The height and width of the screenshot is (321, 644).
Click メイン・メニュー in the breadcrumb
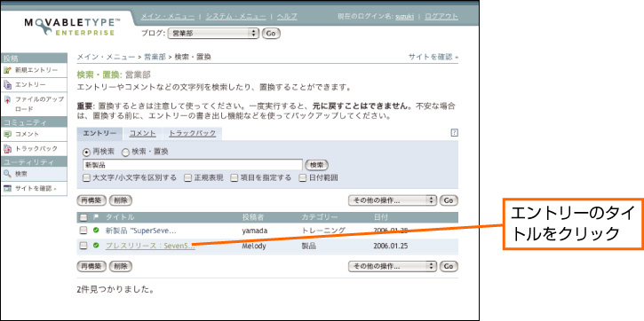click(106, 57)
